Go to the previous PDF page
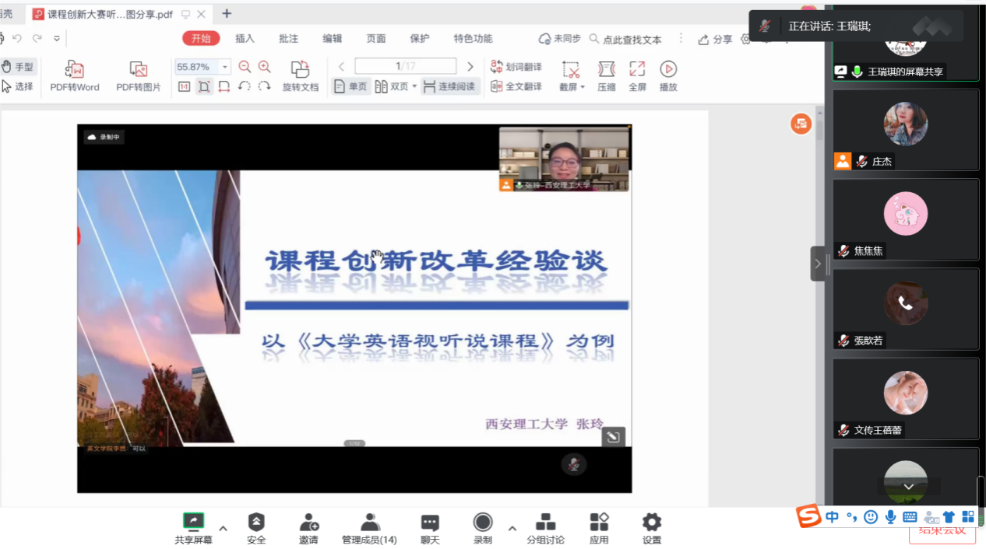The image size is (986, 549). click(341, 67)
